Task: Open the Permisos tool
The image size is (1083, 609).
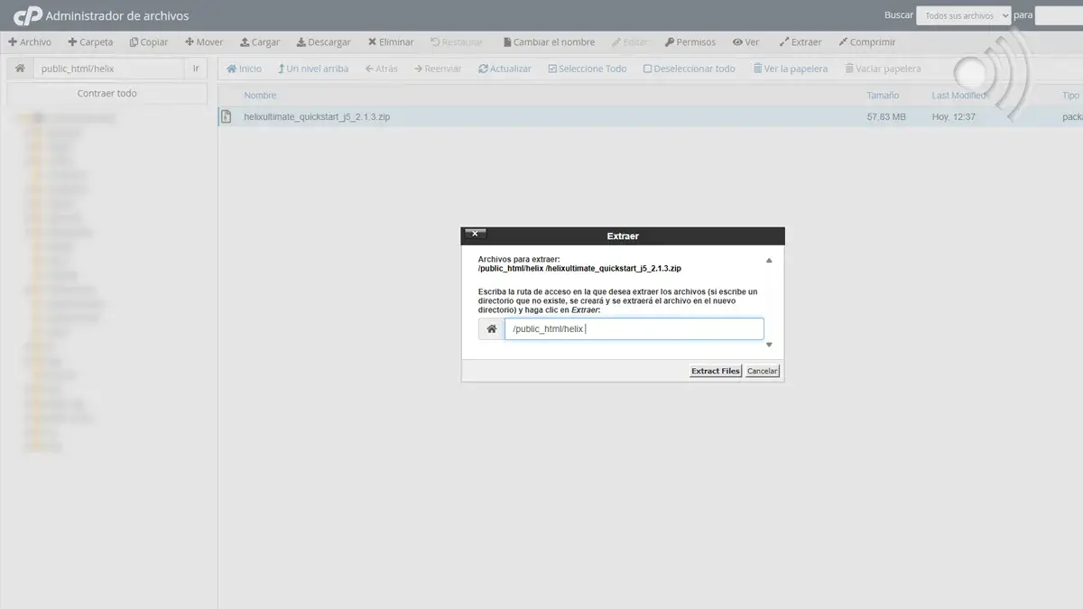Action: pos(690,42)
